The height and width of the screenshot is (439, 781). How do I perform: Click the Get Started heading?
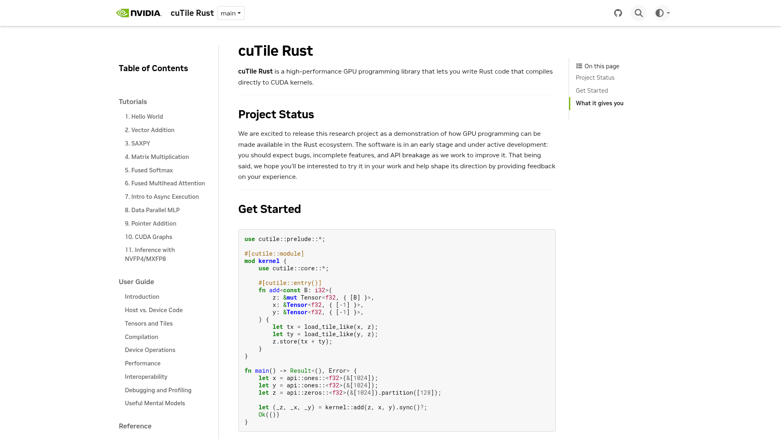click(270, 209)
